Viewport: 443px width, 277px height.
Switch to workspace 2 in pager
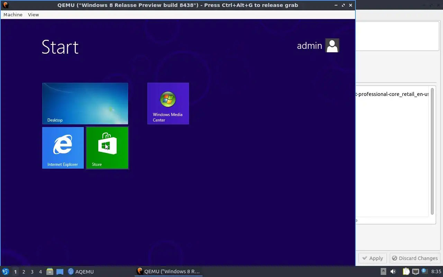pyautogui.click(x=24, y=272)
